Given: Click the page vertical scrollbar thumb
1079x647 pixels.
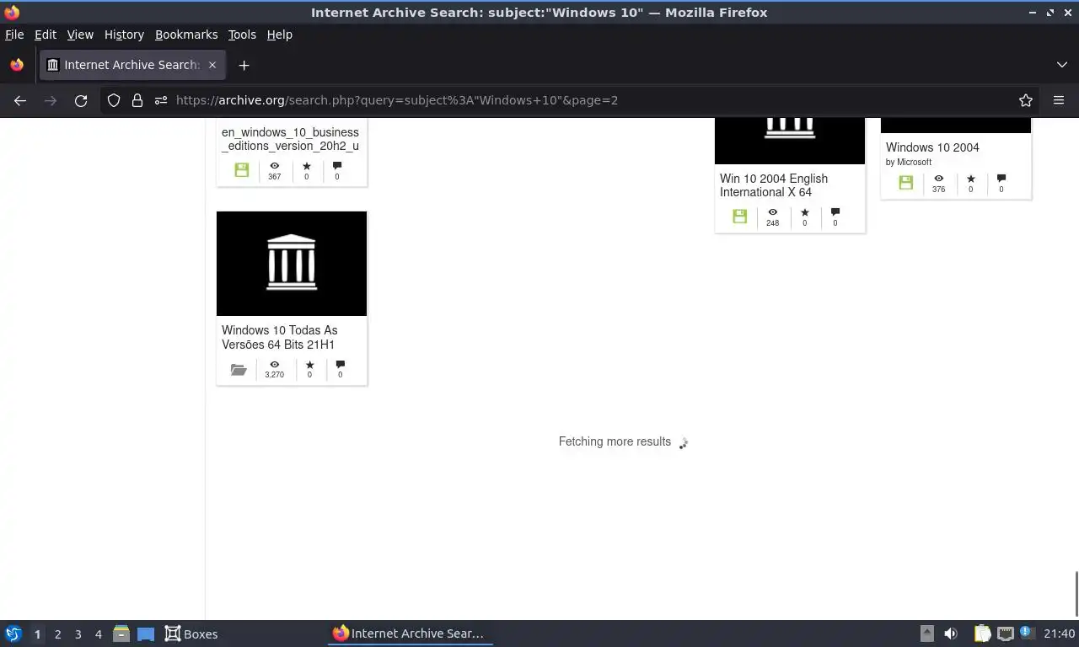Looking at the screenshot, I should [x=1076, y=594].
